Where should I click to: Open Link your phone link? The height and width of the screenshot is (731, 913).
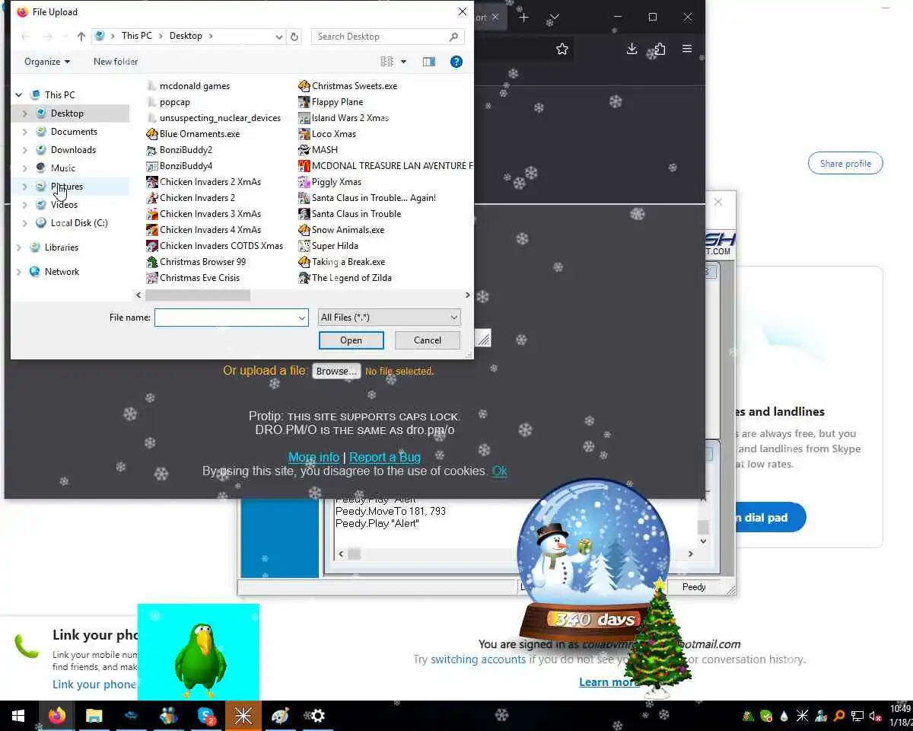click(x=94, y=685)
